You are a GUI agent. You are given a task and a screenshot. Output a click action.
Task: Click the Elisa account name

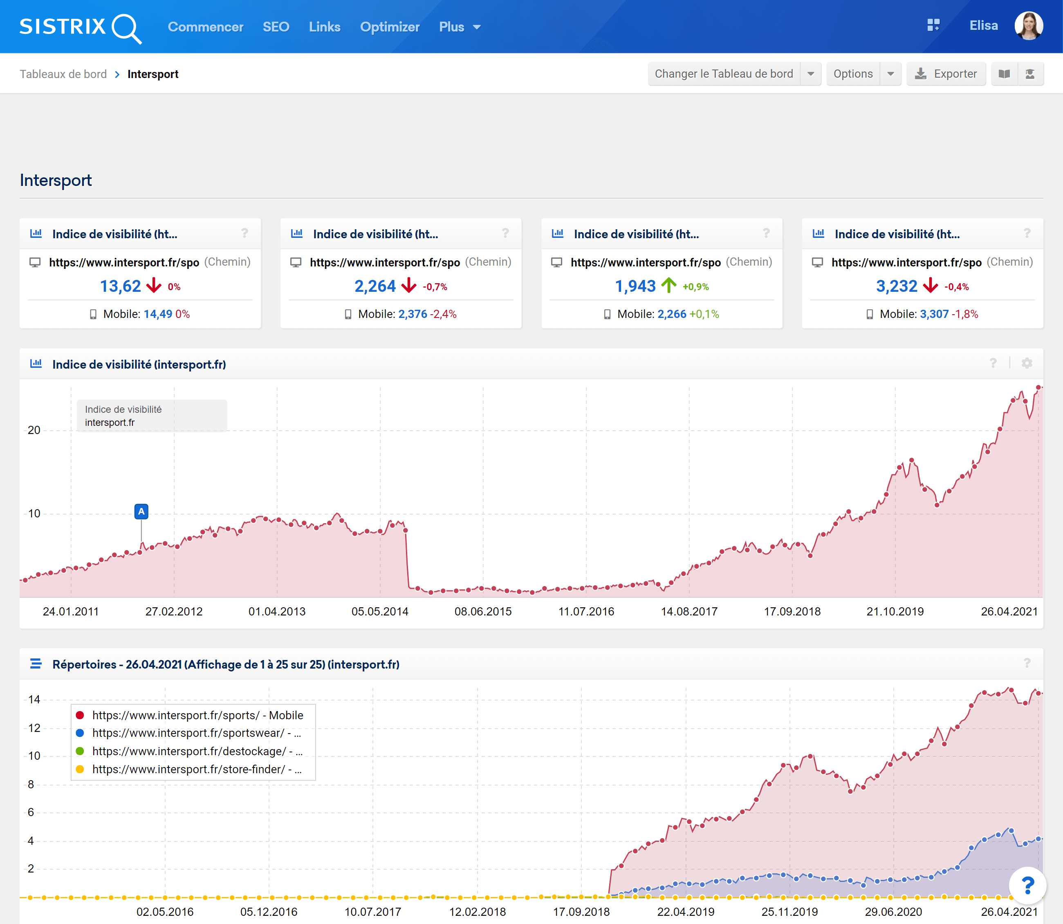(x=983, y=25)
